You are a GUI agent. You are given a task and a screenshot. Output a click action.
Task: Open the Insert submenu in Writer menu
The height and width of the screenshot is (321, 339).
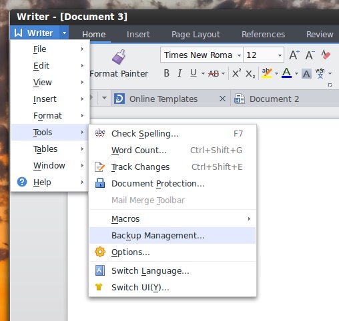coord(50,99)
